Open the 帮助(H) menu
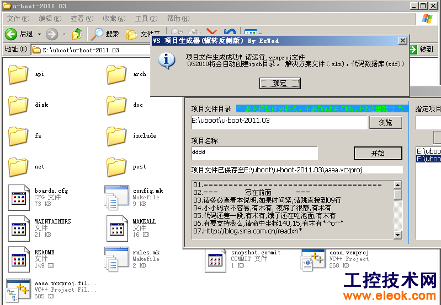The image size is (441, 305). click(x=178, y=19)
